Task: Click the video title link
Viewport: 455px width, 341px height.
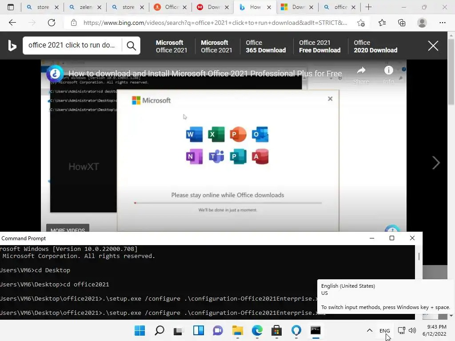Action: pyautogui.click(x=205, y=74)
